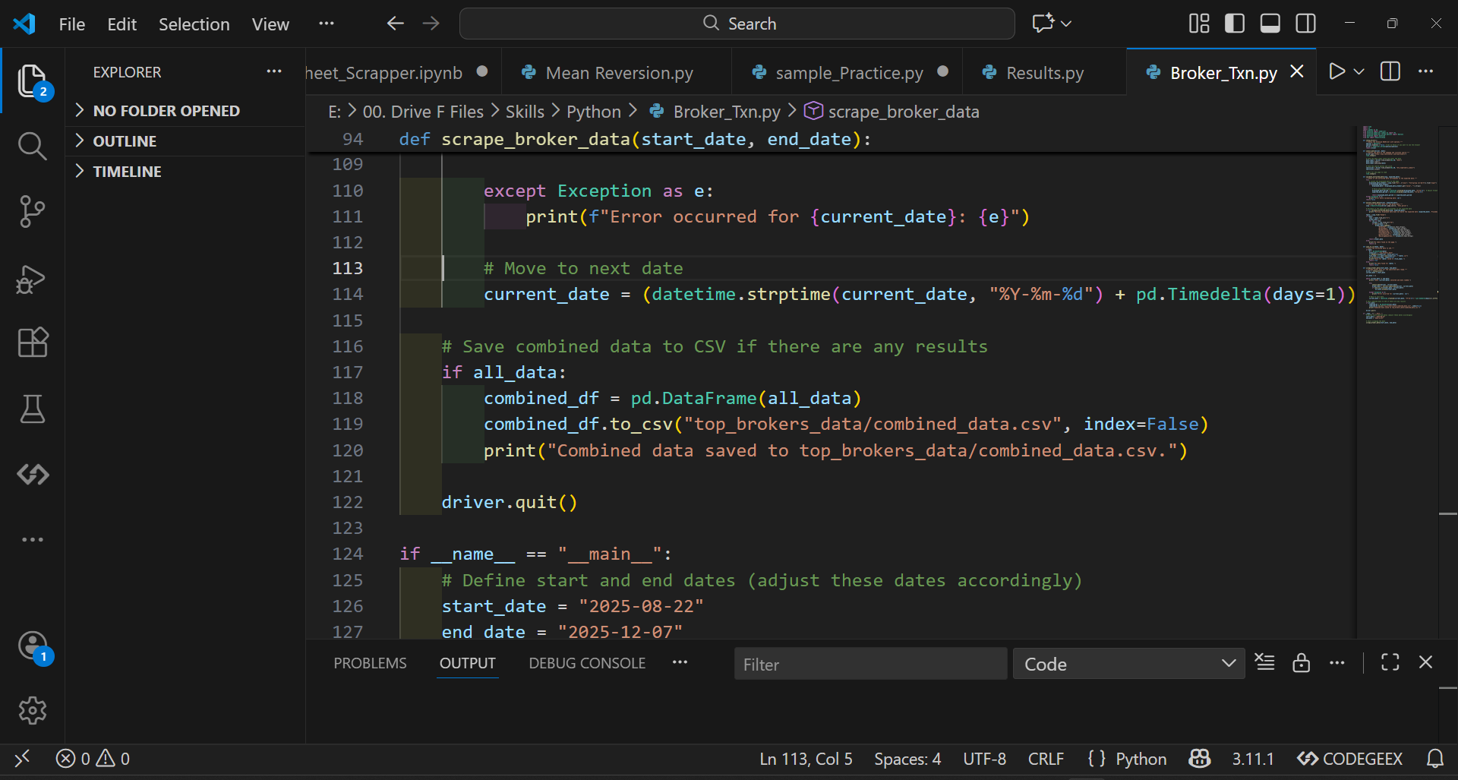This screenshot has height=780, width=1458.
Task: Select the Python language mode in status bar
Action: (1138, 758)
